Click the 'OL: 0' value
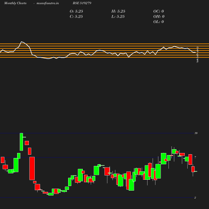This screenshot has height=209, width=209. pos(158,22)
